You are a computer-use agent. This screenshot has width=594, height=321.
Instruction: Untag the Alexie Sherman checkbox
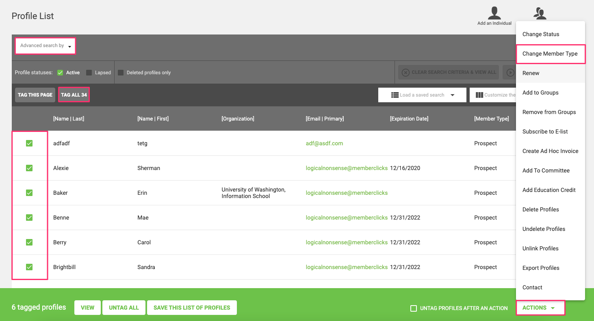29,168
